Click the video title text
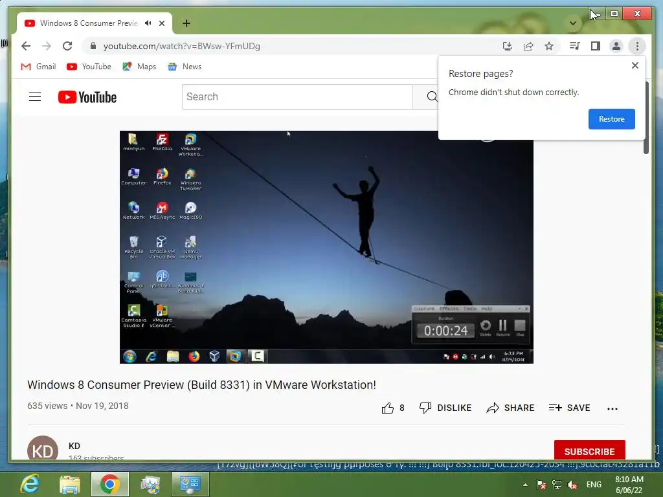The image size is (663, 497). (x=202, y=385)
